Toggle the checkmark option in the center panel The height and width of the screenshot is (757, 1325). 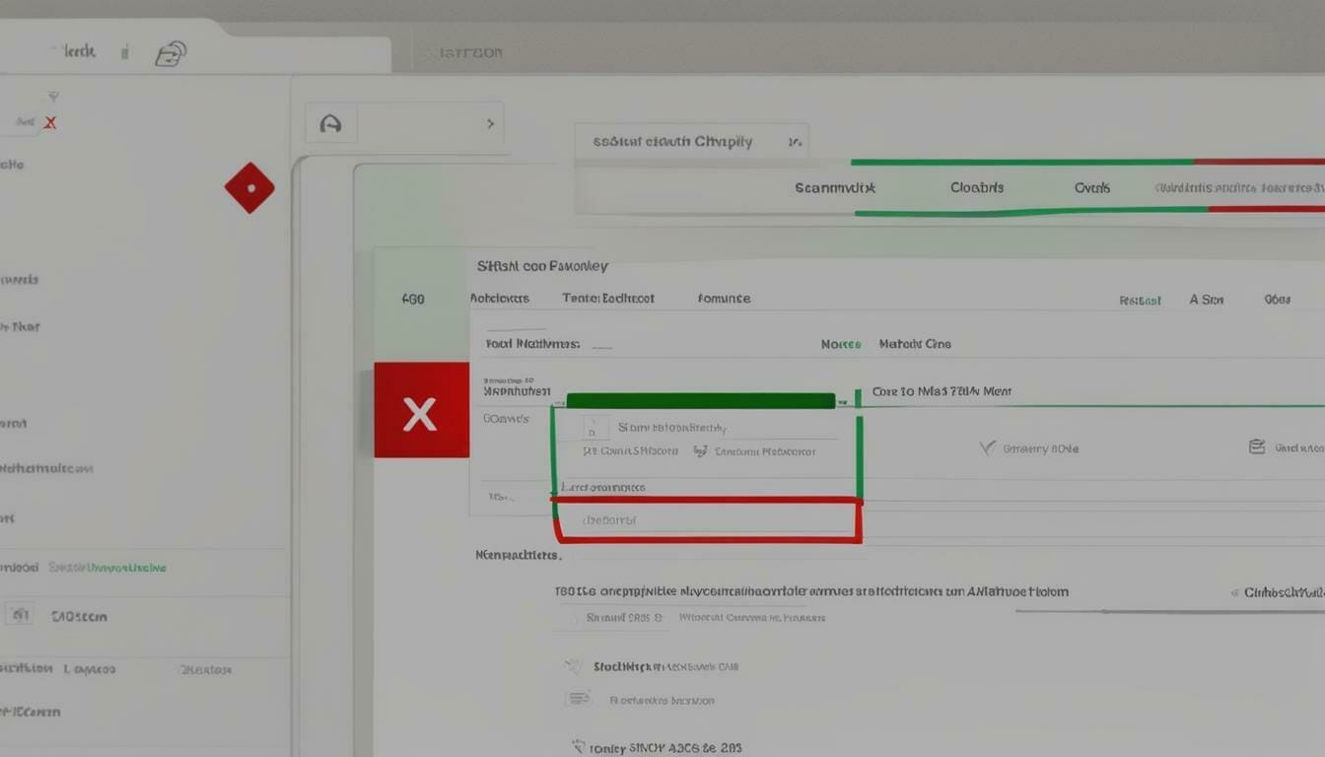(x=987, y=447)
